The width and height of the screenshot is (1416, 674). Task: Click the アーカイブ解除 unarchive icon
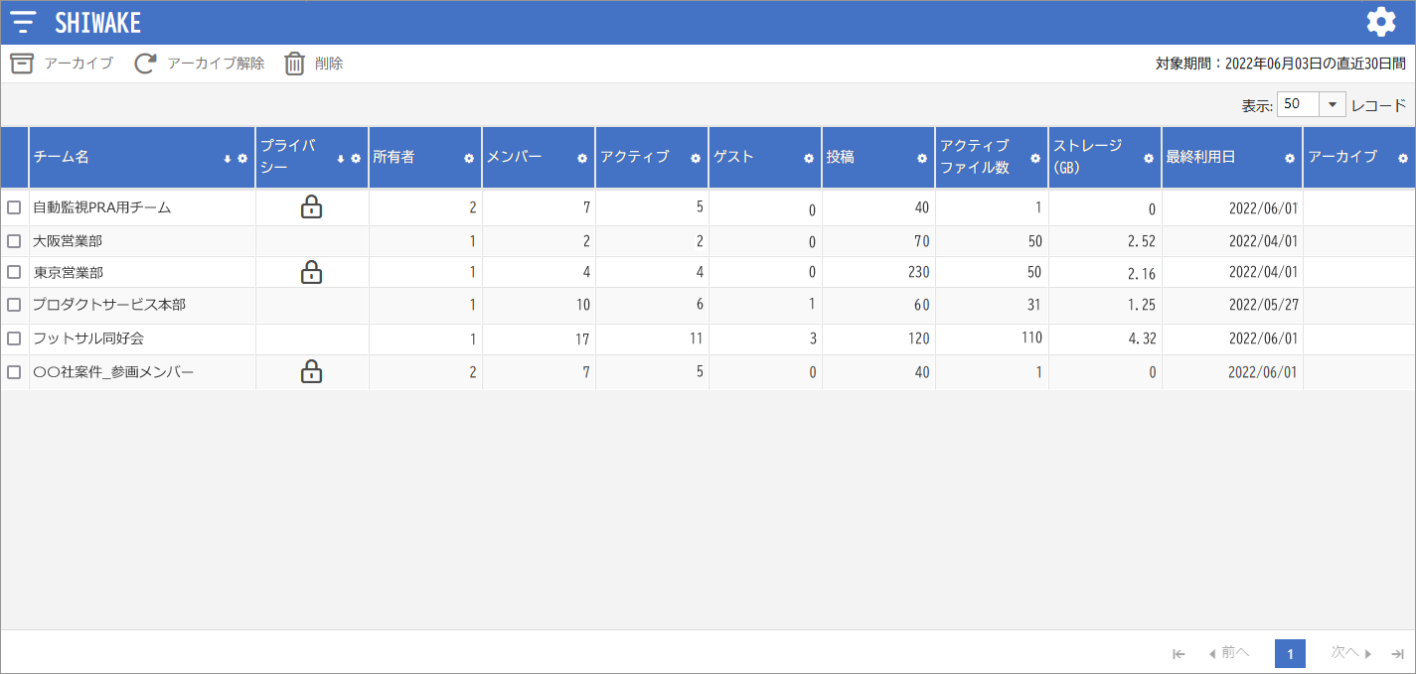point(145,63)
